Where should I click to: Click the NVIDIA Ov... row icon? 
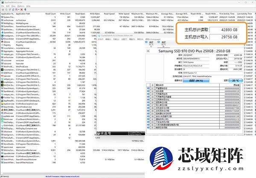(x=2, y=85)
